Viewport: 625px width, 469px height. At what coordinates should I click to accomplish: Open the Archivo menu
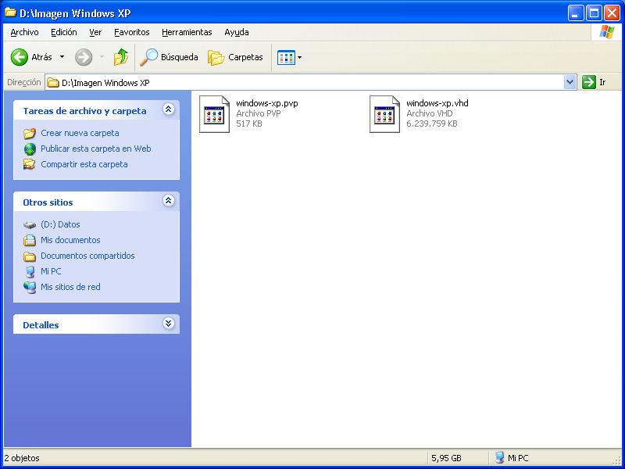pyautogui.click(x=24, y=32)
